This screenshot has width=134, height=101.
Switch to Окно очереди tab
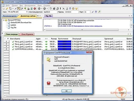click(12, 34)
